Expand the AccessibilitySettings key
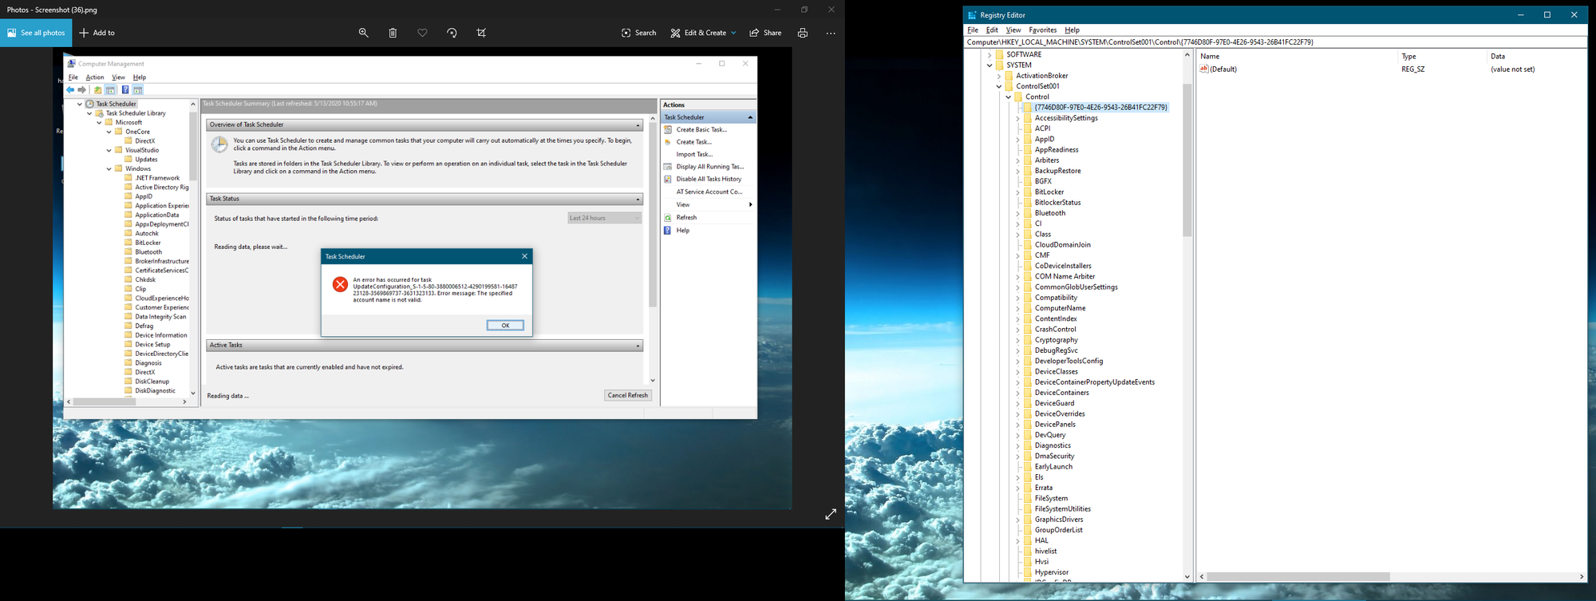The image size is (1596, 601). [x=1018, y=118]
